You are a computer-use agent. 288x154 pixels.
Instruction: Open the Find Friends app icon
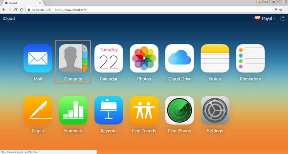(144, 110)
